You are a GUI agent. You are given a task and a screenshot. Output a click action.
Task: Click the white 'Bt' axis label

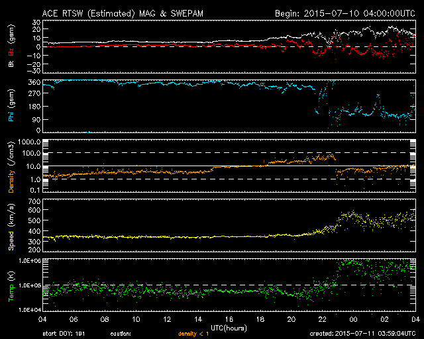11,64
